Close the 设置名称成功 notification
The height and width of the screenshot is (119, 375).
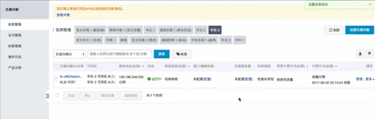click(x=370, y=4)
